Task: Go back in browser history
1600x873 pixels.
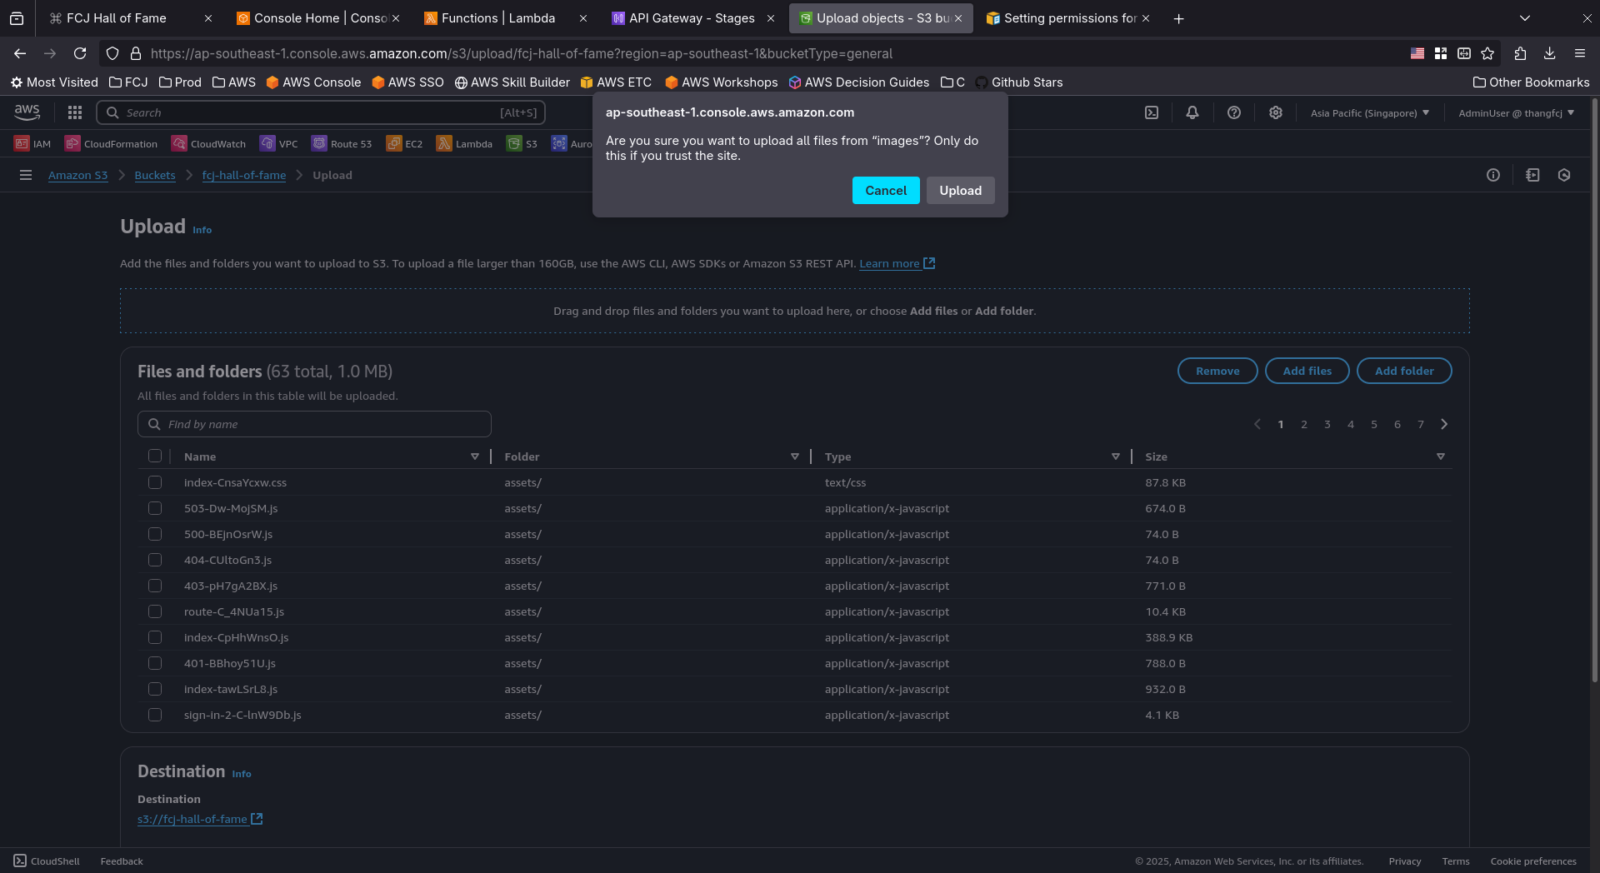Action: tap(20, 53)
